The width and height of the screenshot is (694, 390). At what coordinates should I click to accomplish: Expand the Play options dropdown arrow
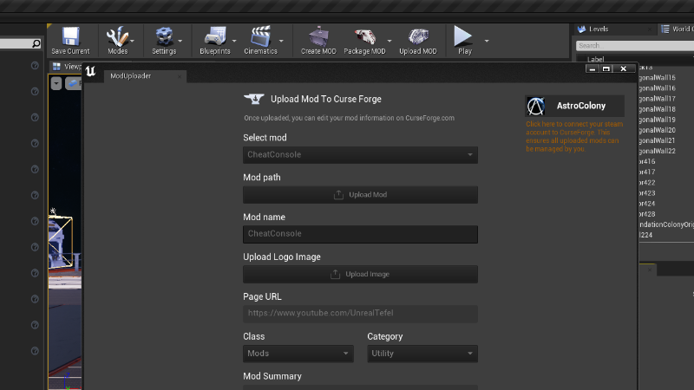click(487, 41)
